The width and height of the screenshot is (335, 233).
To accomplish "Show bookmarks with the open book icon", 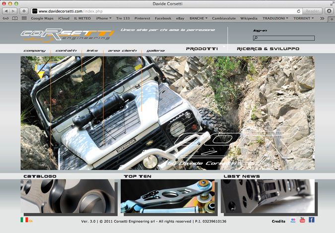I will pyautogui.click(x=15, y=18).
